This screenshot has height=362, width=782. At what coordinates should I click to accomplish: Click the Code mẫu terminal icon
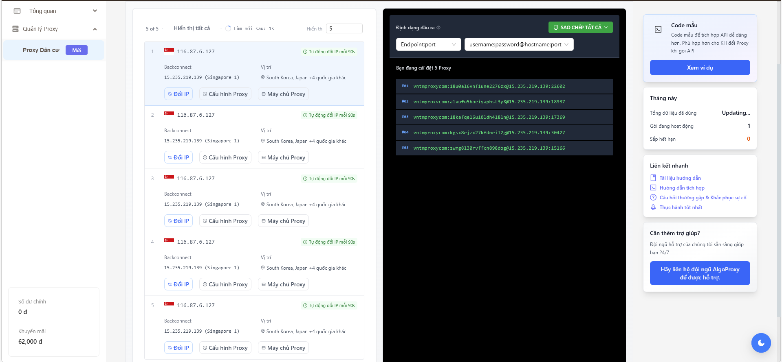[658, 29]
